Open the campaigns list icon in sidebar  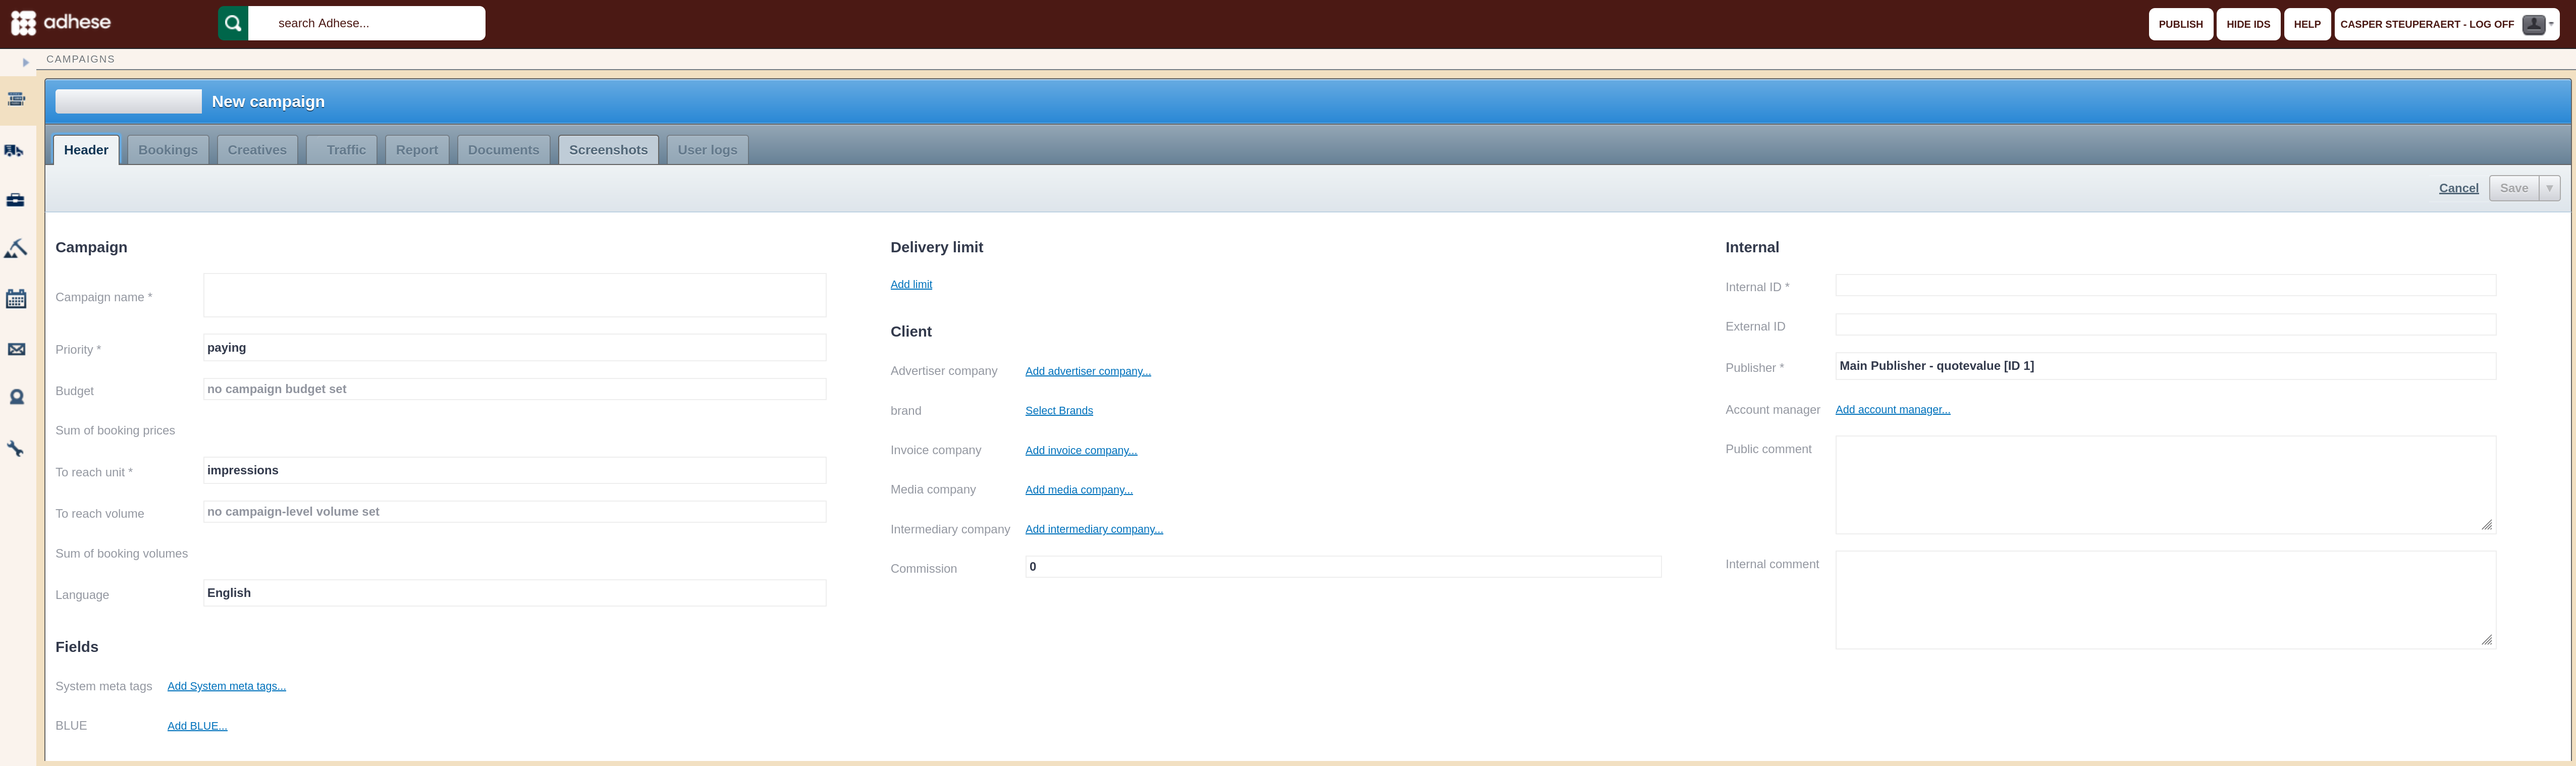(16, 99)
